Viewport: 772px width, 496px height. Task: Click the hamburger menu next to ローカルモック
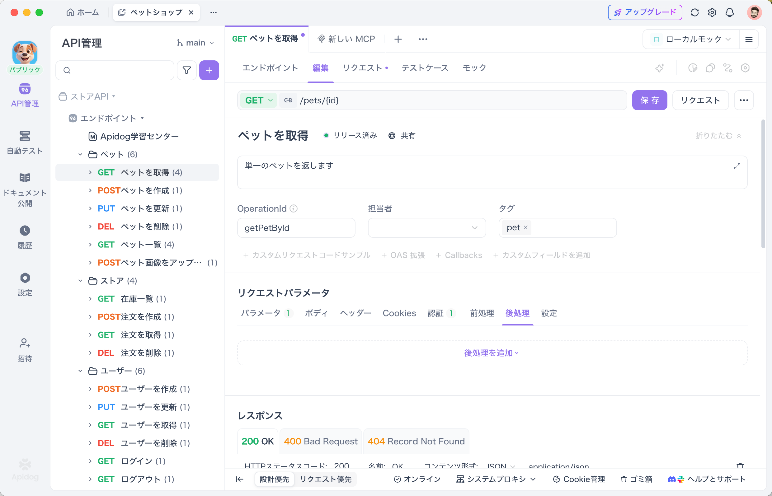(749, 39)
